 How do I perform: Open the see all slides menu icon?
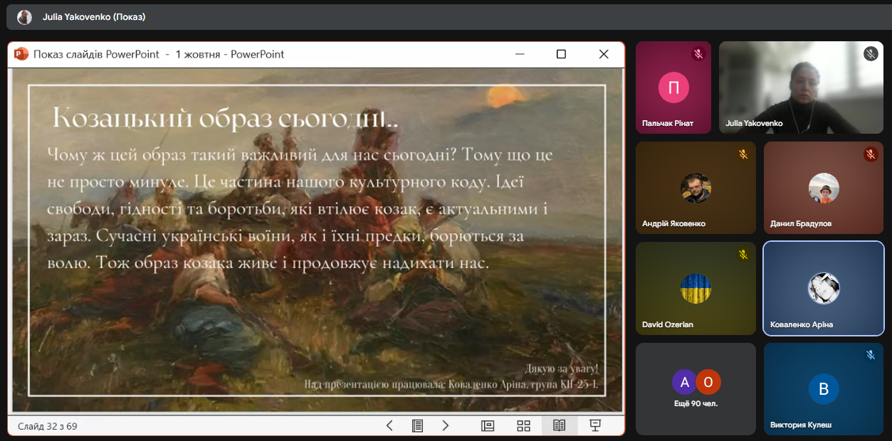point(418,425)
